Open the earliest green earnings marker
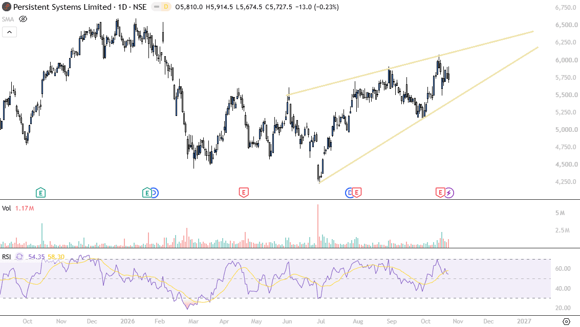This screenshot has height=327, width=580. (40, 192)
